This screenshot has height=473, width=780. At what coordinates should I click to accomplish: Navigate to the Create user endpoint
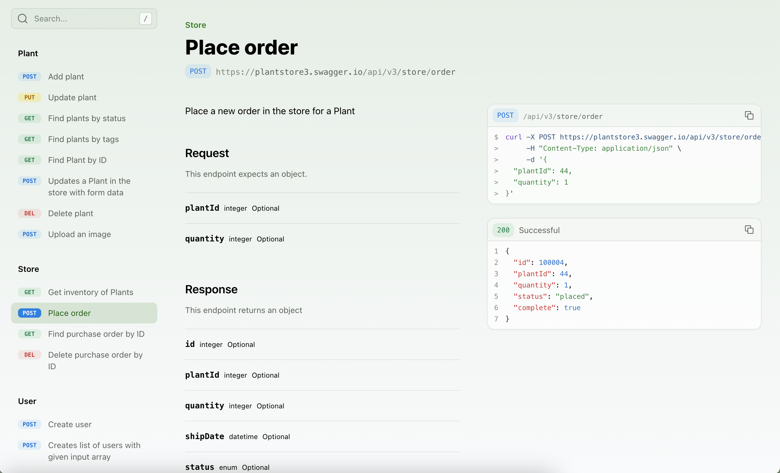click(x=70, y=424)
